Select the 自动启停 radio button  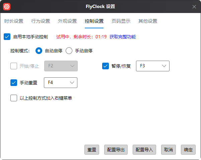coord(39,51)
